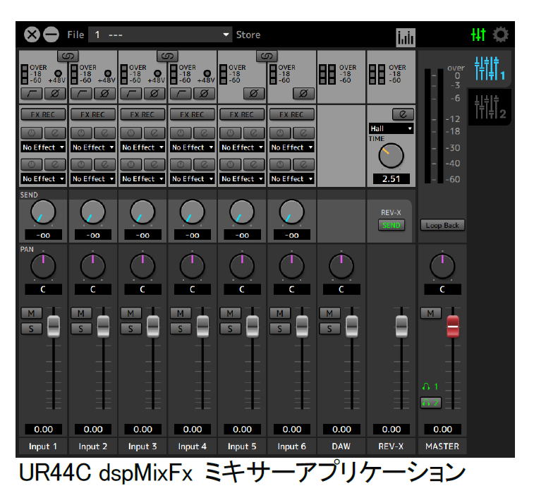
Task: Enable high-pass filter on Input 3
Action: 131,93
